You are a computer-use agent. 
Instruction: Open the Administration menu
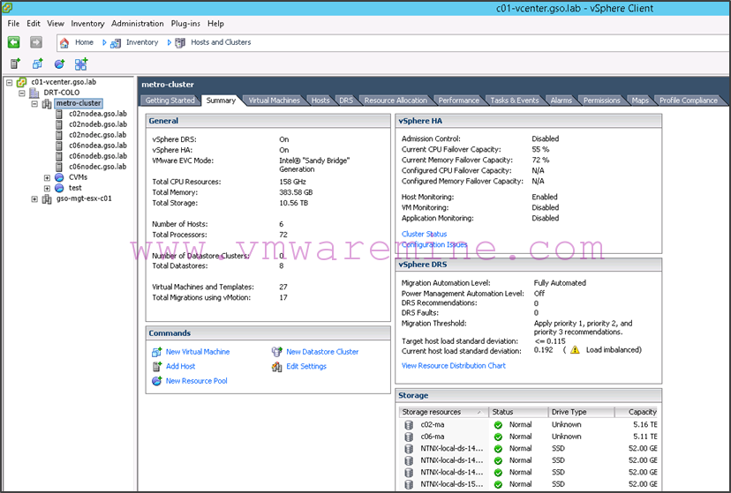[x=138, y=23]
